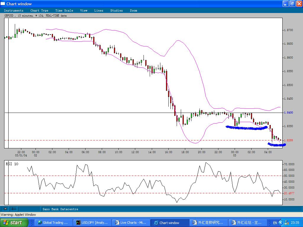
Task: Click the Messenger tray icon
Action: (x=286, y=223)
